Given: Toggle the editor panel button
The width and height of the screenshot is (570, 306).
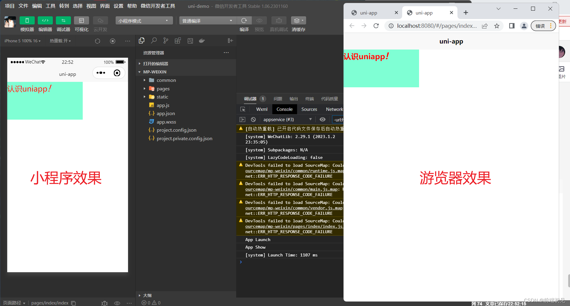Looking at the screenshot, I should point(45,21).
